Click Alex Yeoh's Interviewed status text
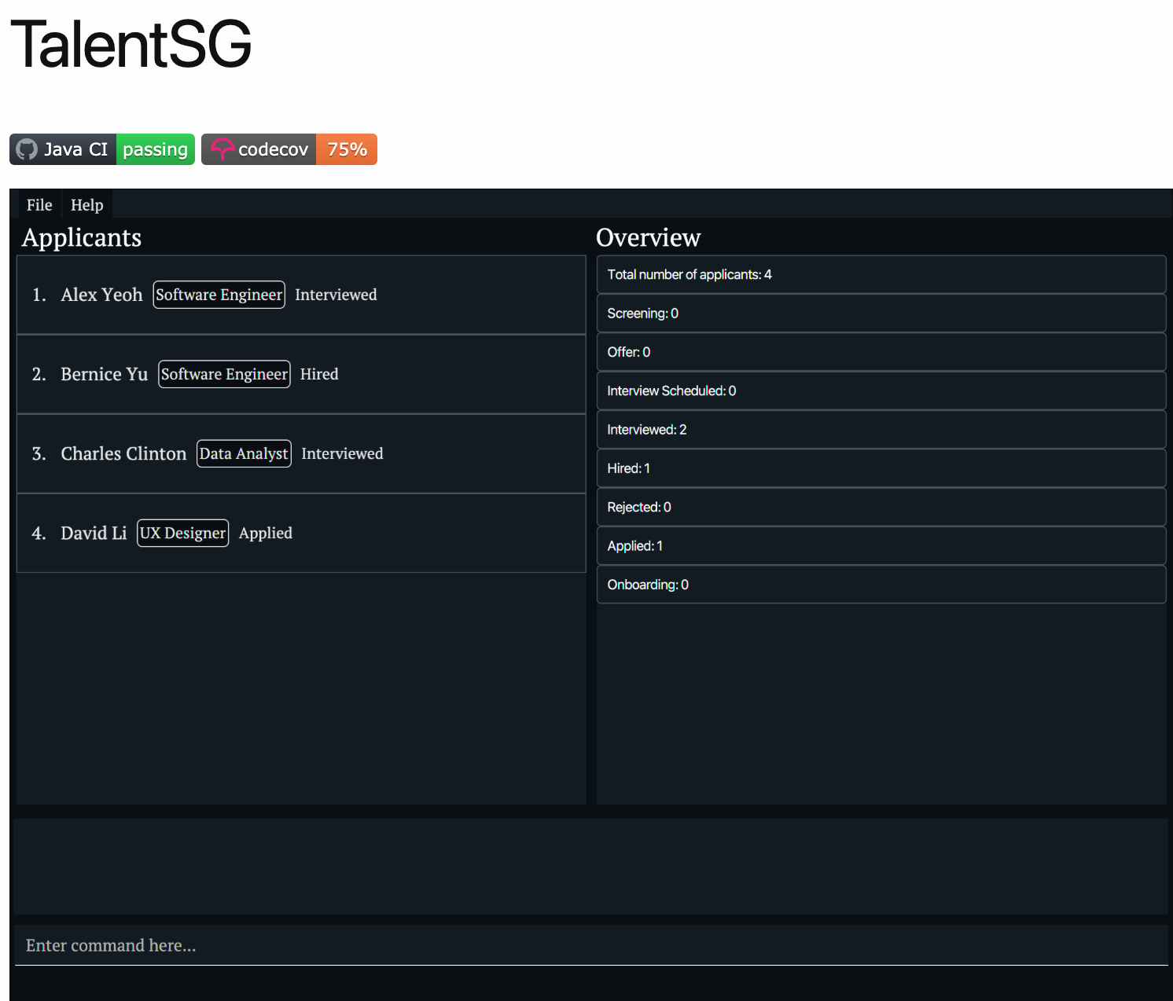1173x1001 pixels. coord(336,295)
